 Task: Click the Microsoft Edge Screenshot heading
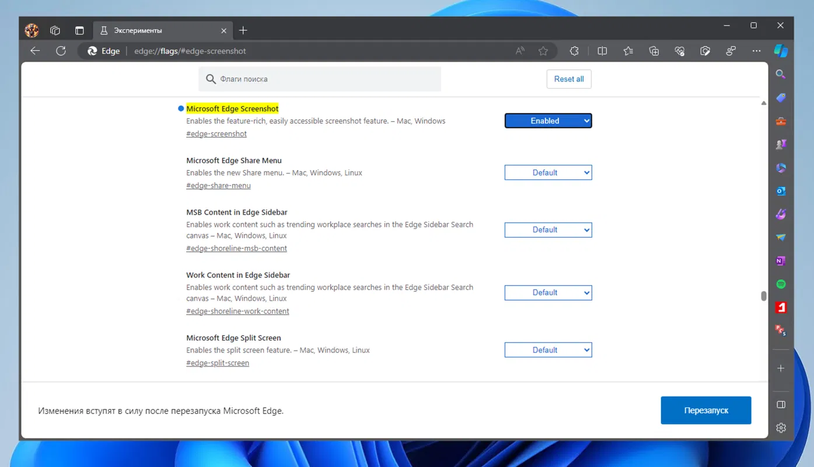(232, 109)
